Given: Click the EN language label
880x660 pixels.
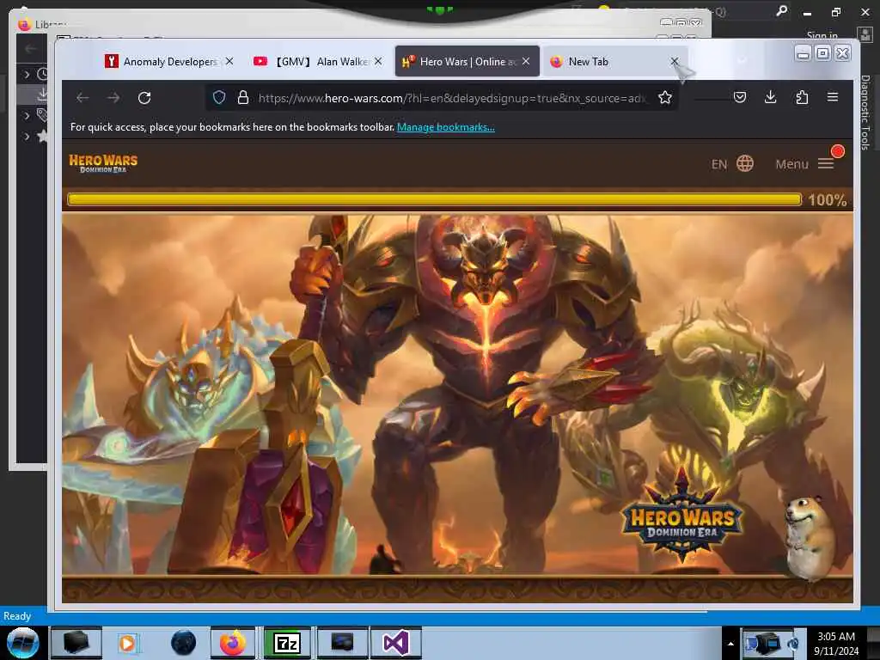Looking at the screenshot, I should pos(719,164).
